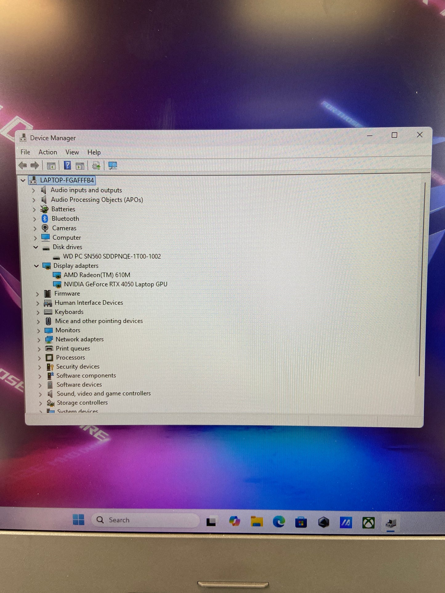Image resolution: width=445 pixels, height=593 pixels.
Task: Click the Monitors icon
Action: pyautogui.click(x=49, y=331)
